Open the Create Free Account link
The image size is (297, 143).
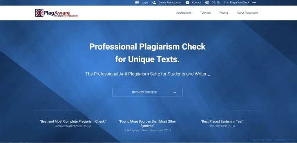point(170,3)
